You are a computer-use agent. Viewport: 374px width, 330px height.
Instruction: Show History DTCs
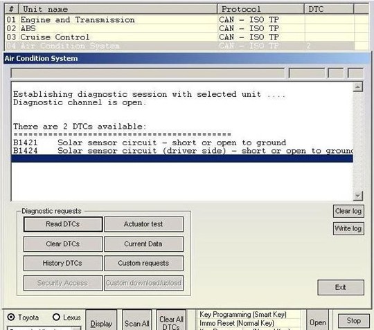(63, 263)
